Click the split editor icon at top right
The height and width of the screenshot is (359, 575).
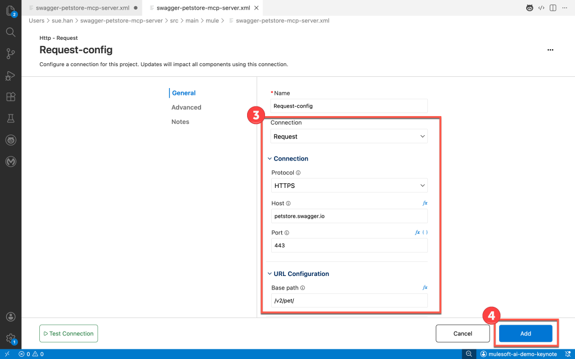553,8
